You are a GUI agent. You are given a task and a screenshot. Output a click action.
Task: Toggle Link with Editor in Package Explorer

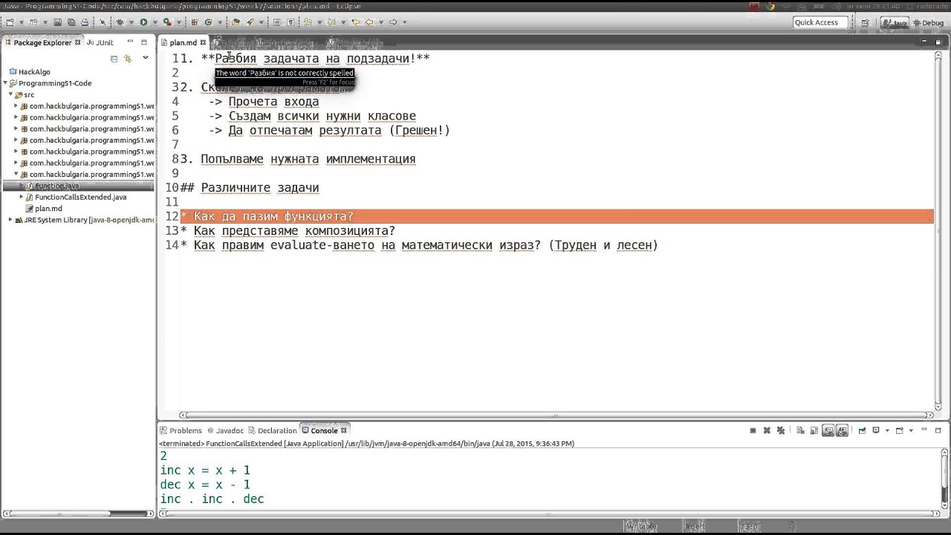128,59
